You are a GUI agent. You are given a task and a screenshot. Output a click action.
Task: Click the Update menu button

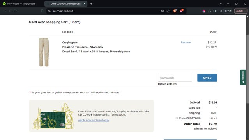tap(241, 11)
